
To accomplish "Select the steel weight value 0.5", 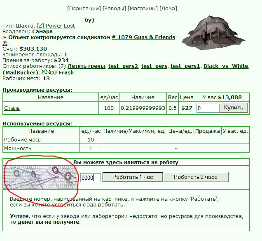I will (173, 108).
